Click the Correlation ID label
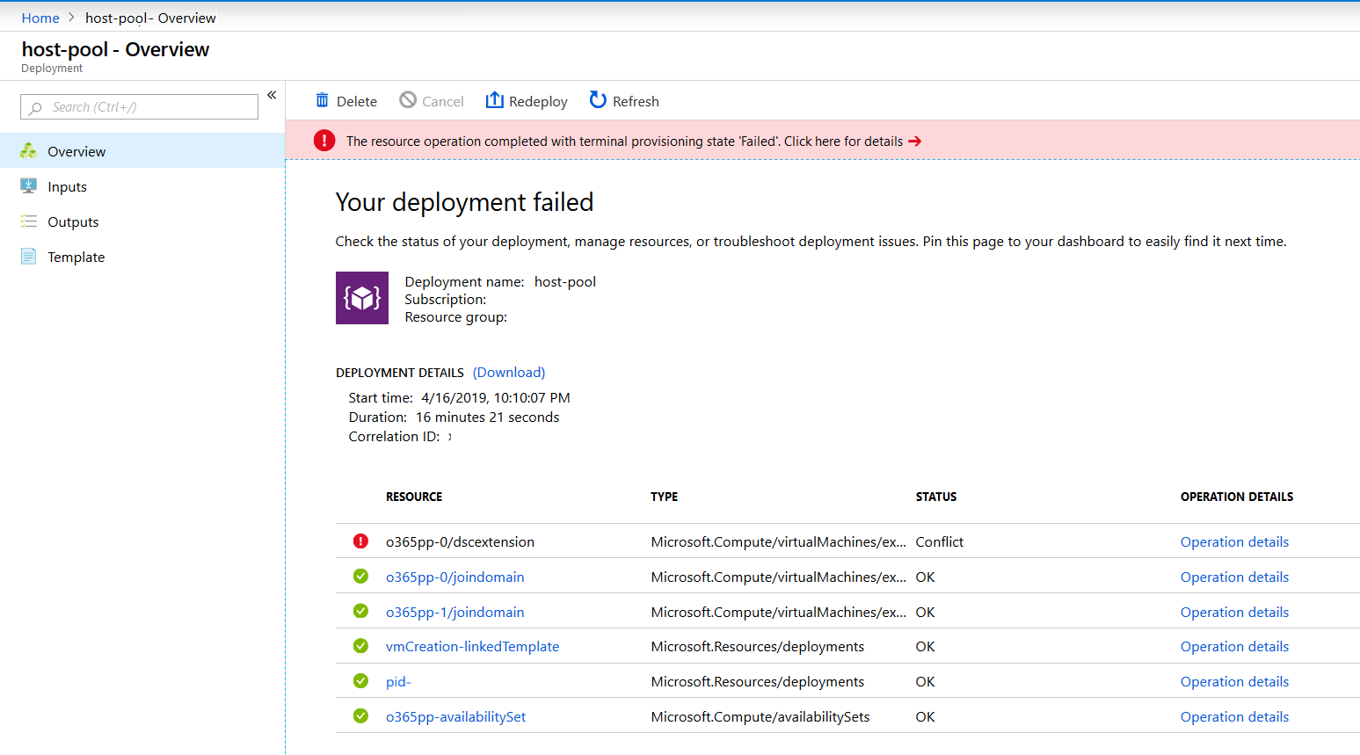Viewport: 1360px width, 755px height. click(394, 436)
